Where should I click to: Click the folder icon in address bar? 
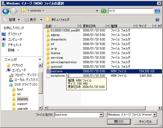click(x=24, y=11)
